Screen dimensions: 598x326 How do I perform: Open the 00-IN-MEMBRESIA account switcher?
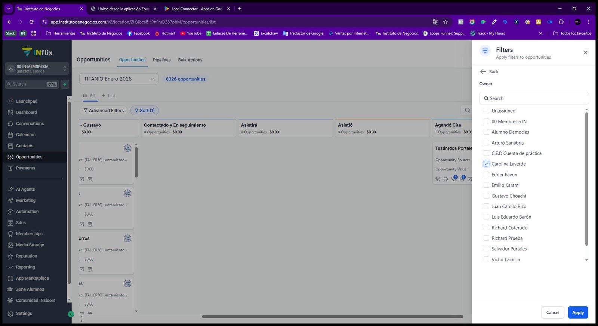(37, 69)
